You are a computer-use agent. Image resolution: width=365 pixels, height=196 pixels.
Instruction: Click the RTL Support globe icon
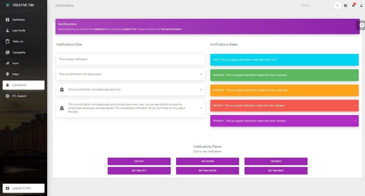point(7,96)
